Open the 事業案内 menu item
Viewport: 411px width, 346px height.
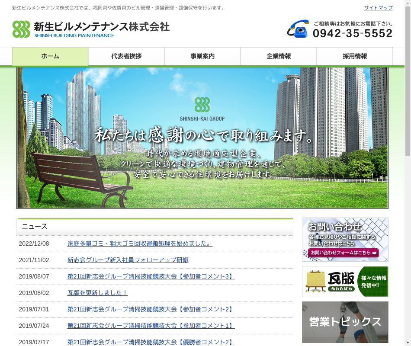202,56
